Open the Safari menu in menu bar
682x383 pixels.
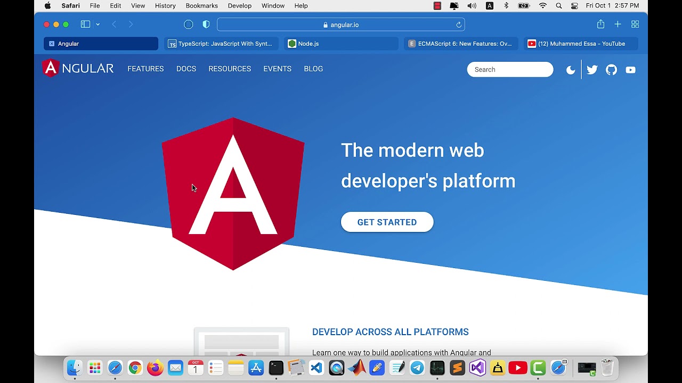(70, 5)
